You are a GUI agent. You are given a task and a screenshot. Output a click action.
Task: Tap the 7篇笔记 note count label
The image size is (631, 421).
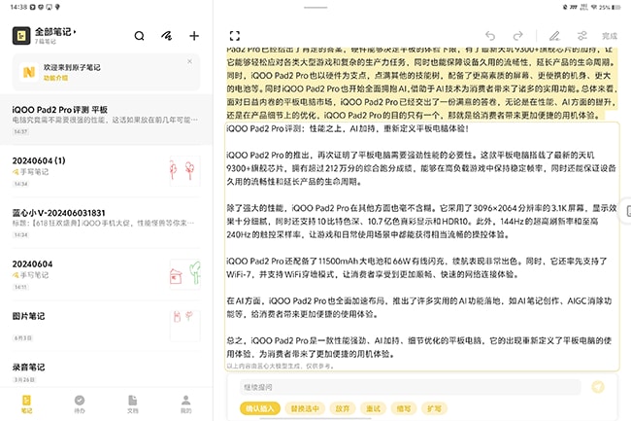tap(45, 42)
